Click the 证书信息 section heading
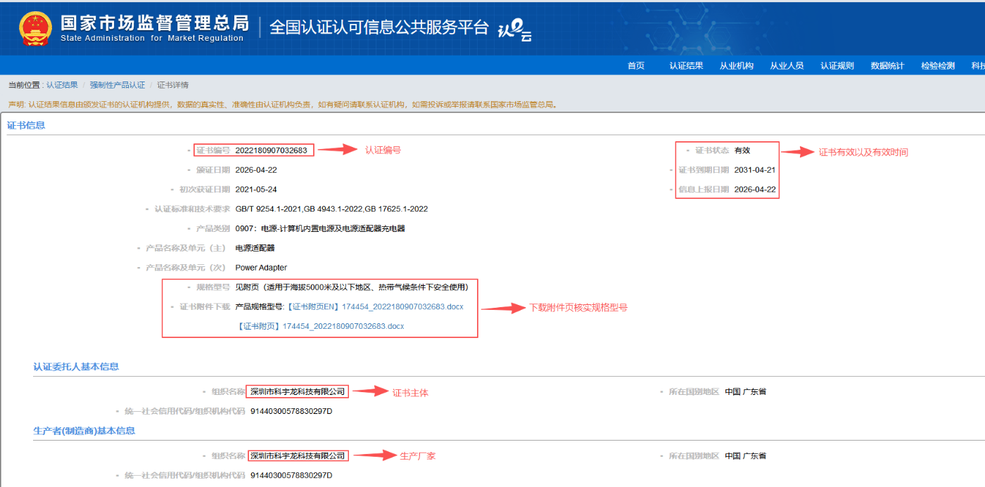This screenshot has height=487, width=985. tap(26, 126)
